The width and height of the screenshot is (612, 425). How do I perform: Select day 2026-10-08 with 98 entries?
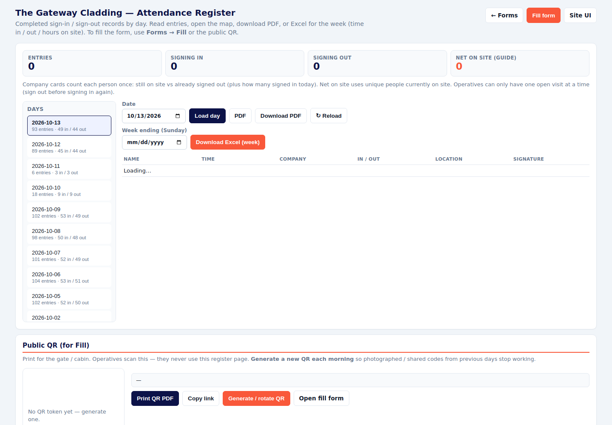click(69, 234)
